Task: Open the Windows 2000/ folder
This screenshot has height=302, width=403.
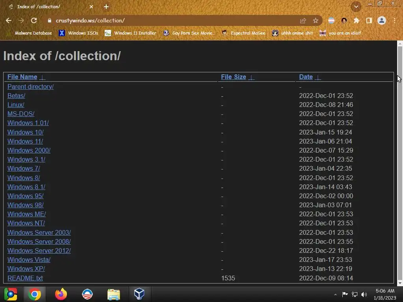Action: pos(29,150)
